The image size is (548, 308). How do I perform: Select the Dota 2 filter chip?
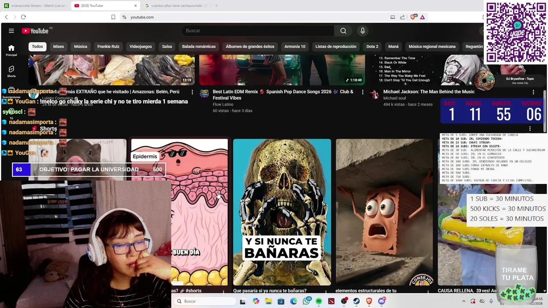(x=372, y=47)
